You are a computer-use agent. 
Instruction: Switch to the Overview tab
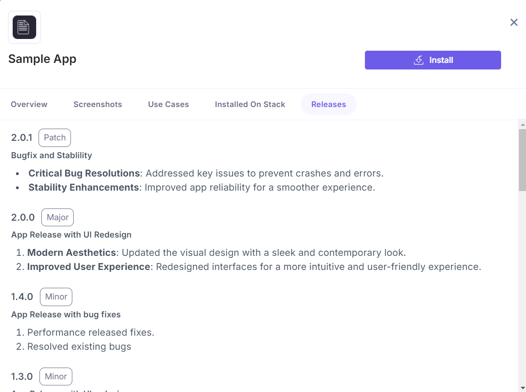click(x=29, y=104)
